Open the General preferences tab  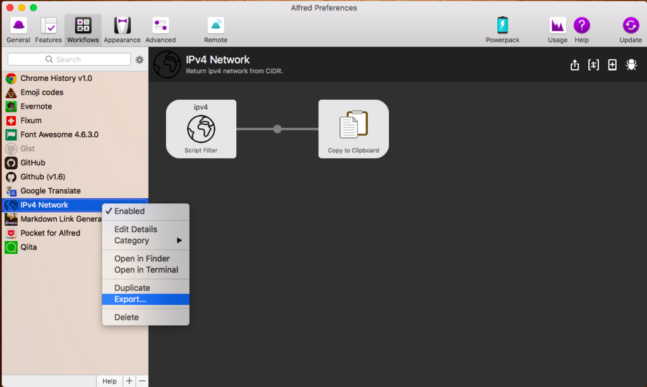(x=18, y=30)
